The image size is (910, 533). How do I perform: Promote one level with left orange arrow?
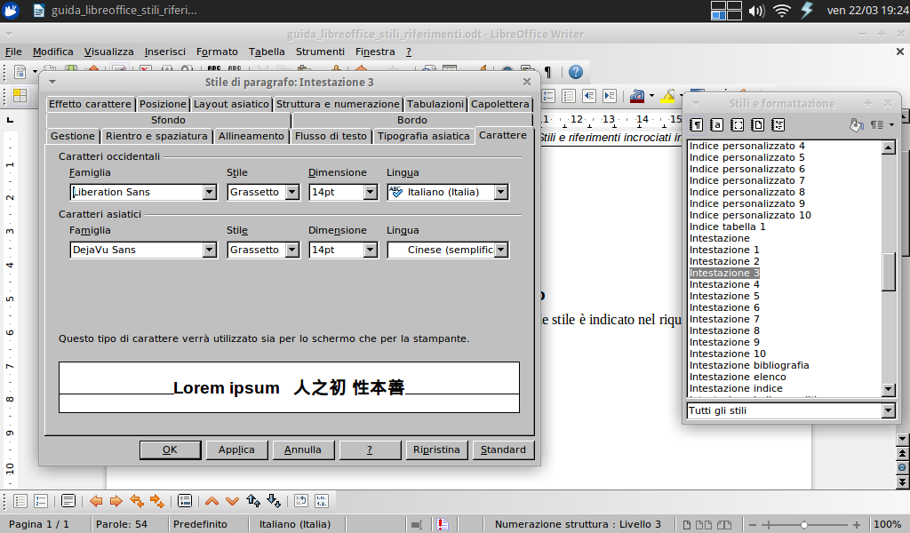click(96, 501)
